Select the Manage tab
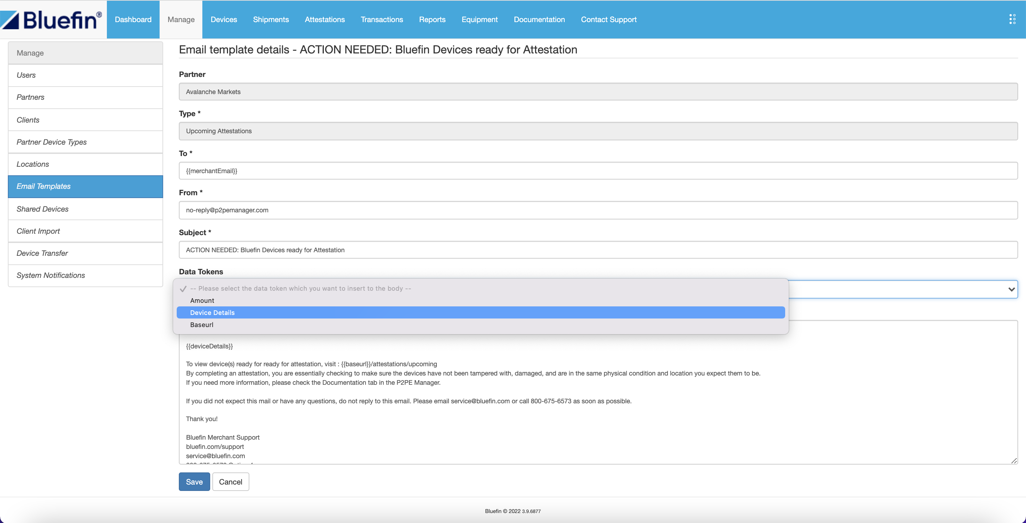This screenshot has width=1026, height=523. [181, 20]
